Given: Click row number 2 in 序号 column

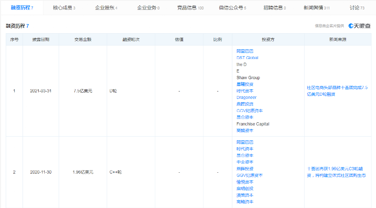Looking at the screenshot, I should (14, 172).
